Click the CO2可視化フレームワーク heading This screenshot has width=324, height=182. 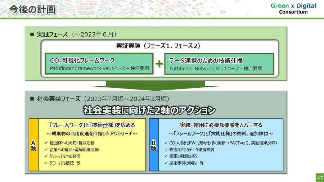click(x=82, y=60)
